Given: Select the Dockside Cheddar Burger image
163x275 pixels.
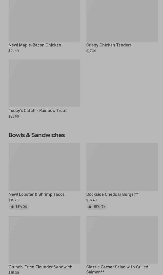Looking at the screenshot, I should click(x=122, y=167).
